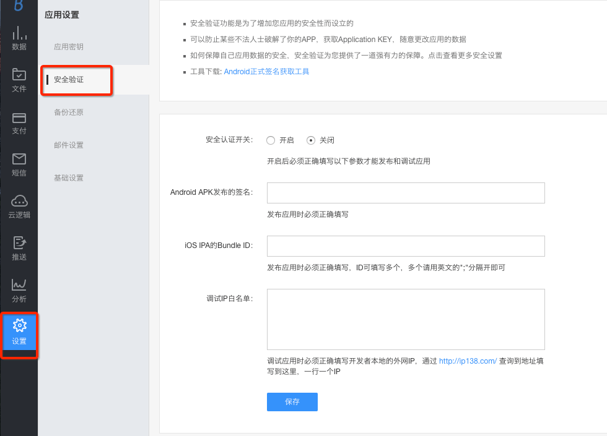
Task: Focus the Android APK发布的签名 input field
Action: (405, 193)
